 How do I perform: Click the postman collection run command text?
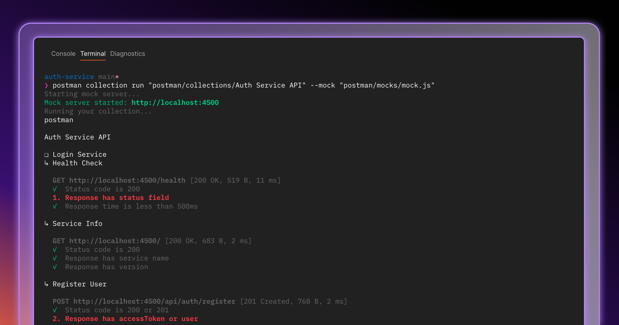(243, 85)
